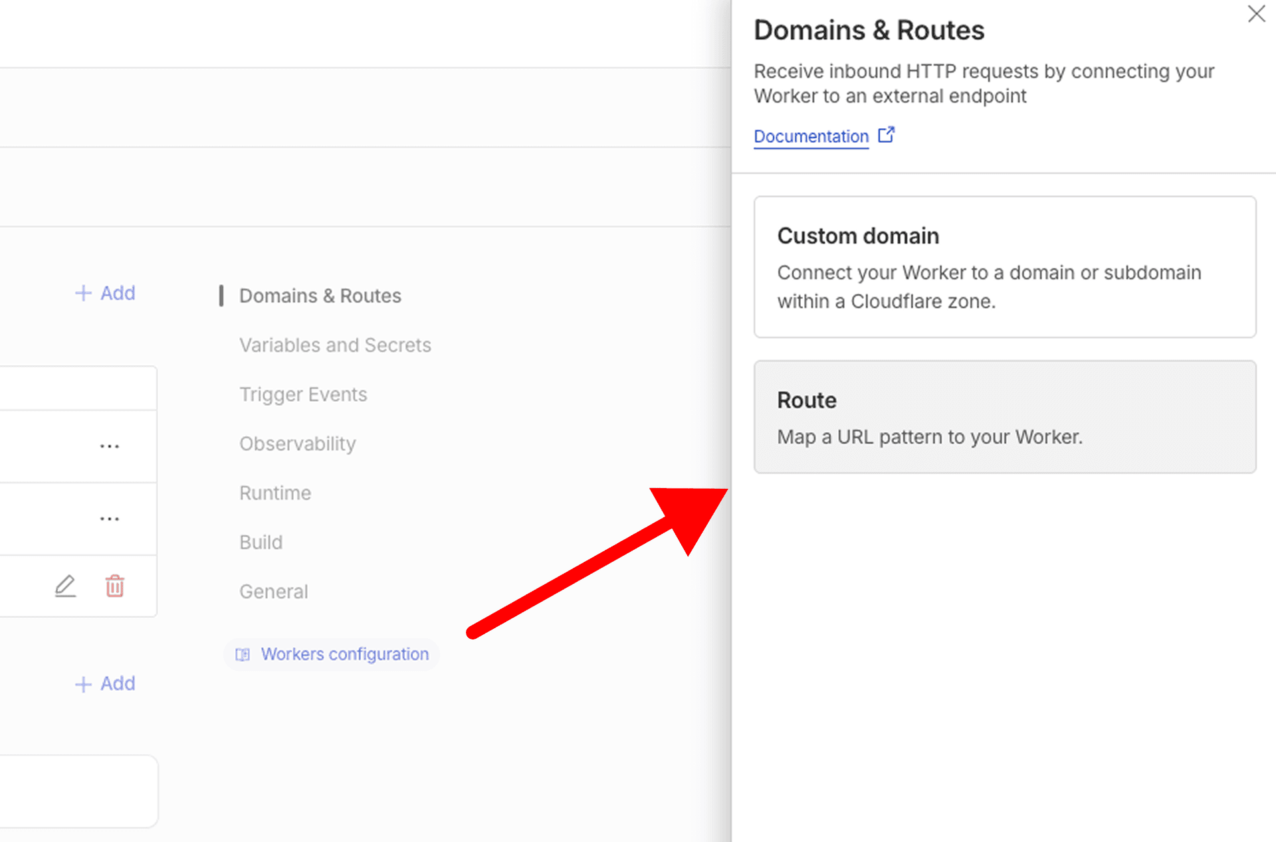Switch to Variables and Secrets section
This screenshot has height=842, width=1276.
point(335,345)
